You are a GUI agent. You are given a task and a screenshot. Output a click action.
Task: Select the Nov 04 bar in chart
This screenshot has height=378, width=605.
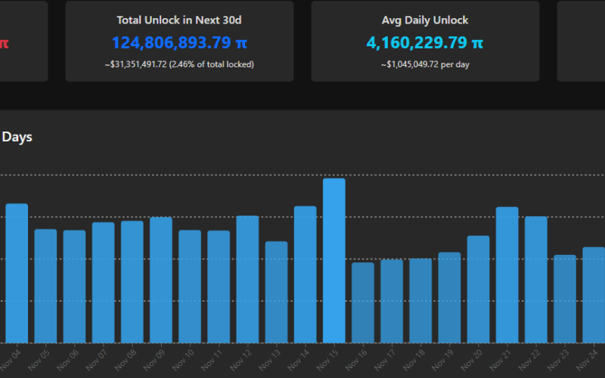point(17,273)
